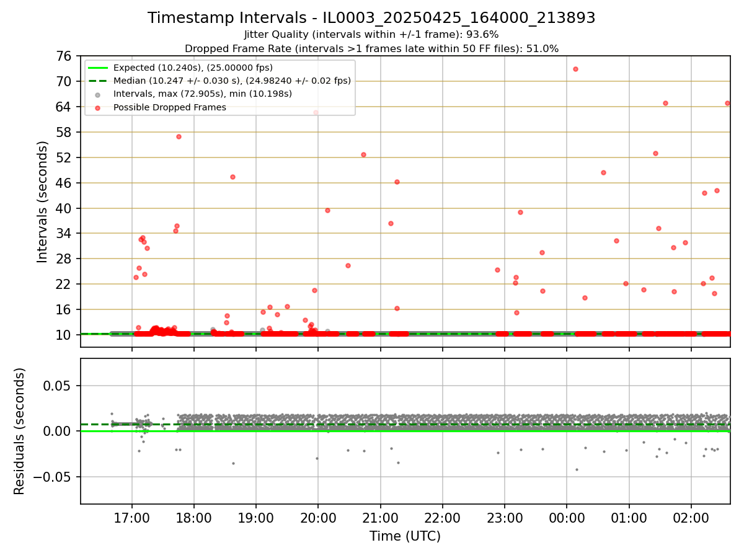This screenshot has width=744, height=558.
Task: Click the 76 y-axis tick label
Action: coord(65,56)
